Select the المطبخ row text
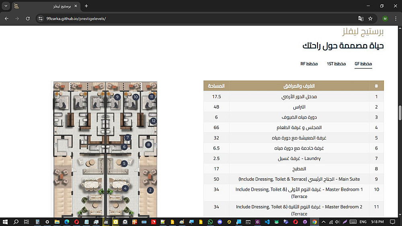The width and height of the screenshot is (402, 226). (x=299, y=169)
